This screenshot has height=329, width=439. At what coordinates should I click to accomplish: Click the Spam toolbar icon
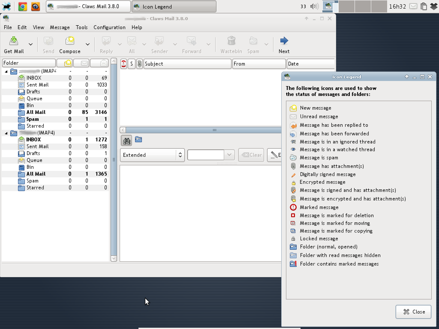[253, 41]
